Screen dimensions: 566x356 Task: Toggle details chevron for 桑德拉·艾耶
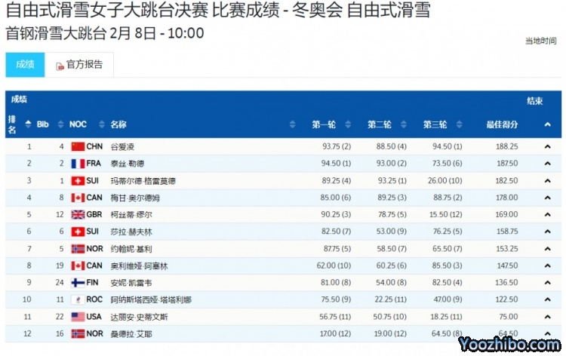tap(546, 333)
